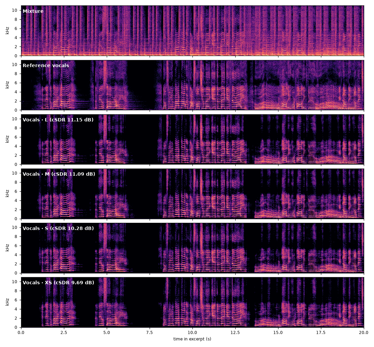Click the kHz axis label of Vocals L panel
Viewport: 374px width, 347px height.
tap(7, 139)
